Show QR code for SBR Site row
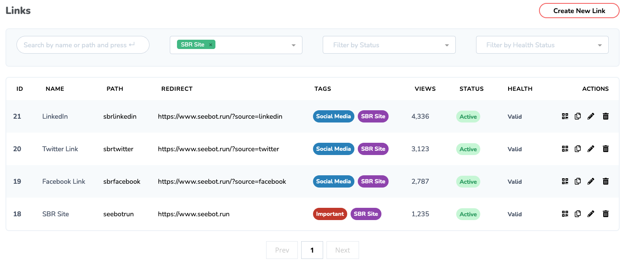Viewport: 626px width, 264px height. click(x=565, y=214)
